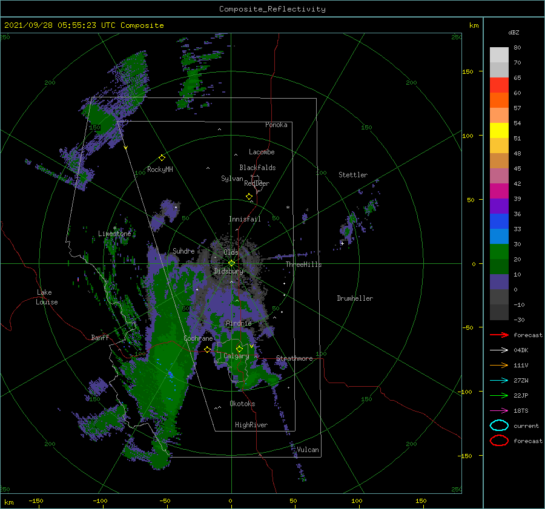This screenshot has width=545, height=509.
Task: Pick the orange 57–60 dBZ swatch
Action: point(499,100)
